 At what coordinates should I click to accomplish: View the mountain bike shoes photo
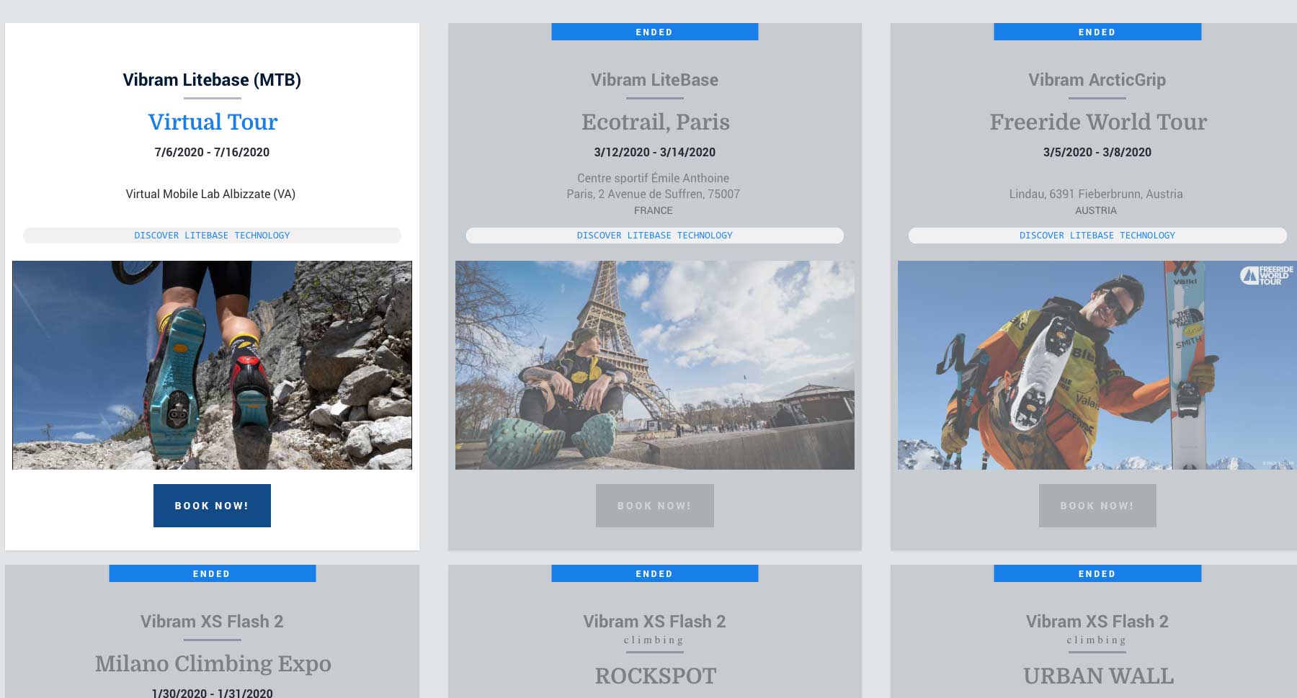coord(212,365)
